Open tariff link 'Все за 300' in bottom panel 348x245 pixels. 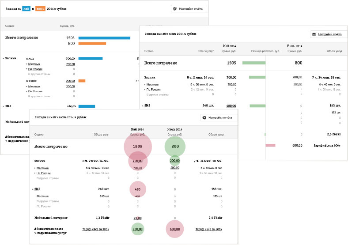tap(96, 229)
